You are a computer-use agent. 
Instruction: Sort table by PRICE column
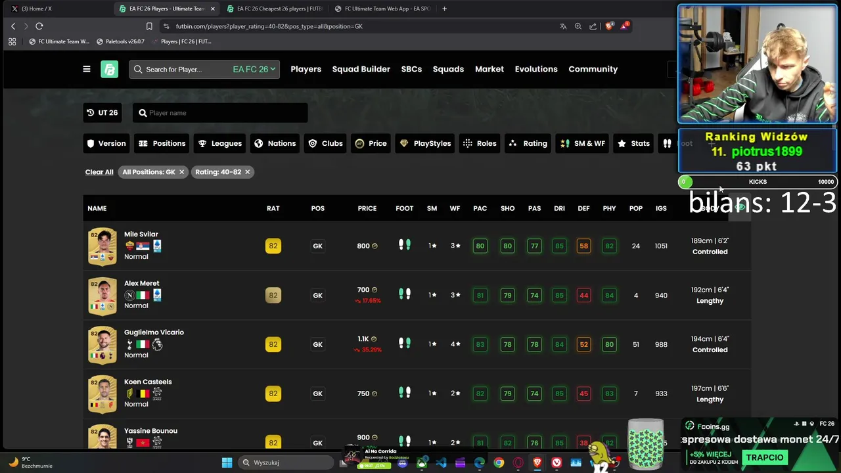pyautogui.click(x=367, y=208)
